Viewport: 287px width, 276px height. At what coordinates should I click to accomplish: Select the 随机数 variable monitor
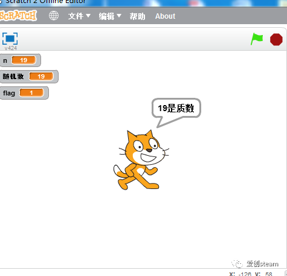pyautogui.click(x=29, y=77)
